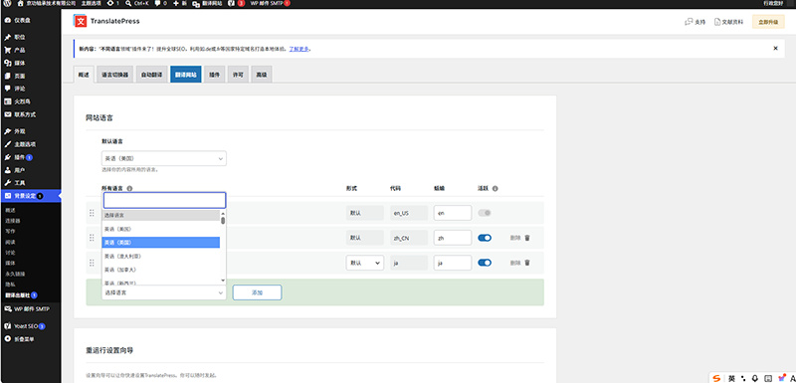This screenshot has width=796, height=383.
Task: Open the 默认语言 default language dropdown
Action: pyautogui.click(x=164, y=158)
